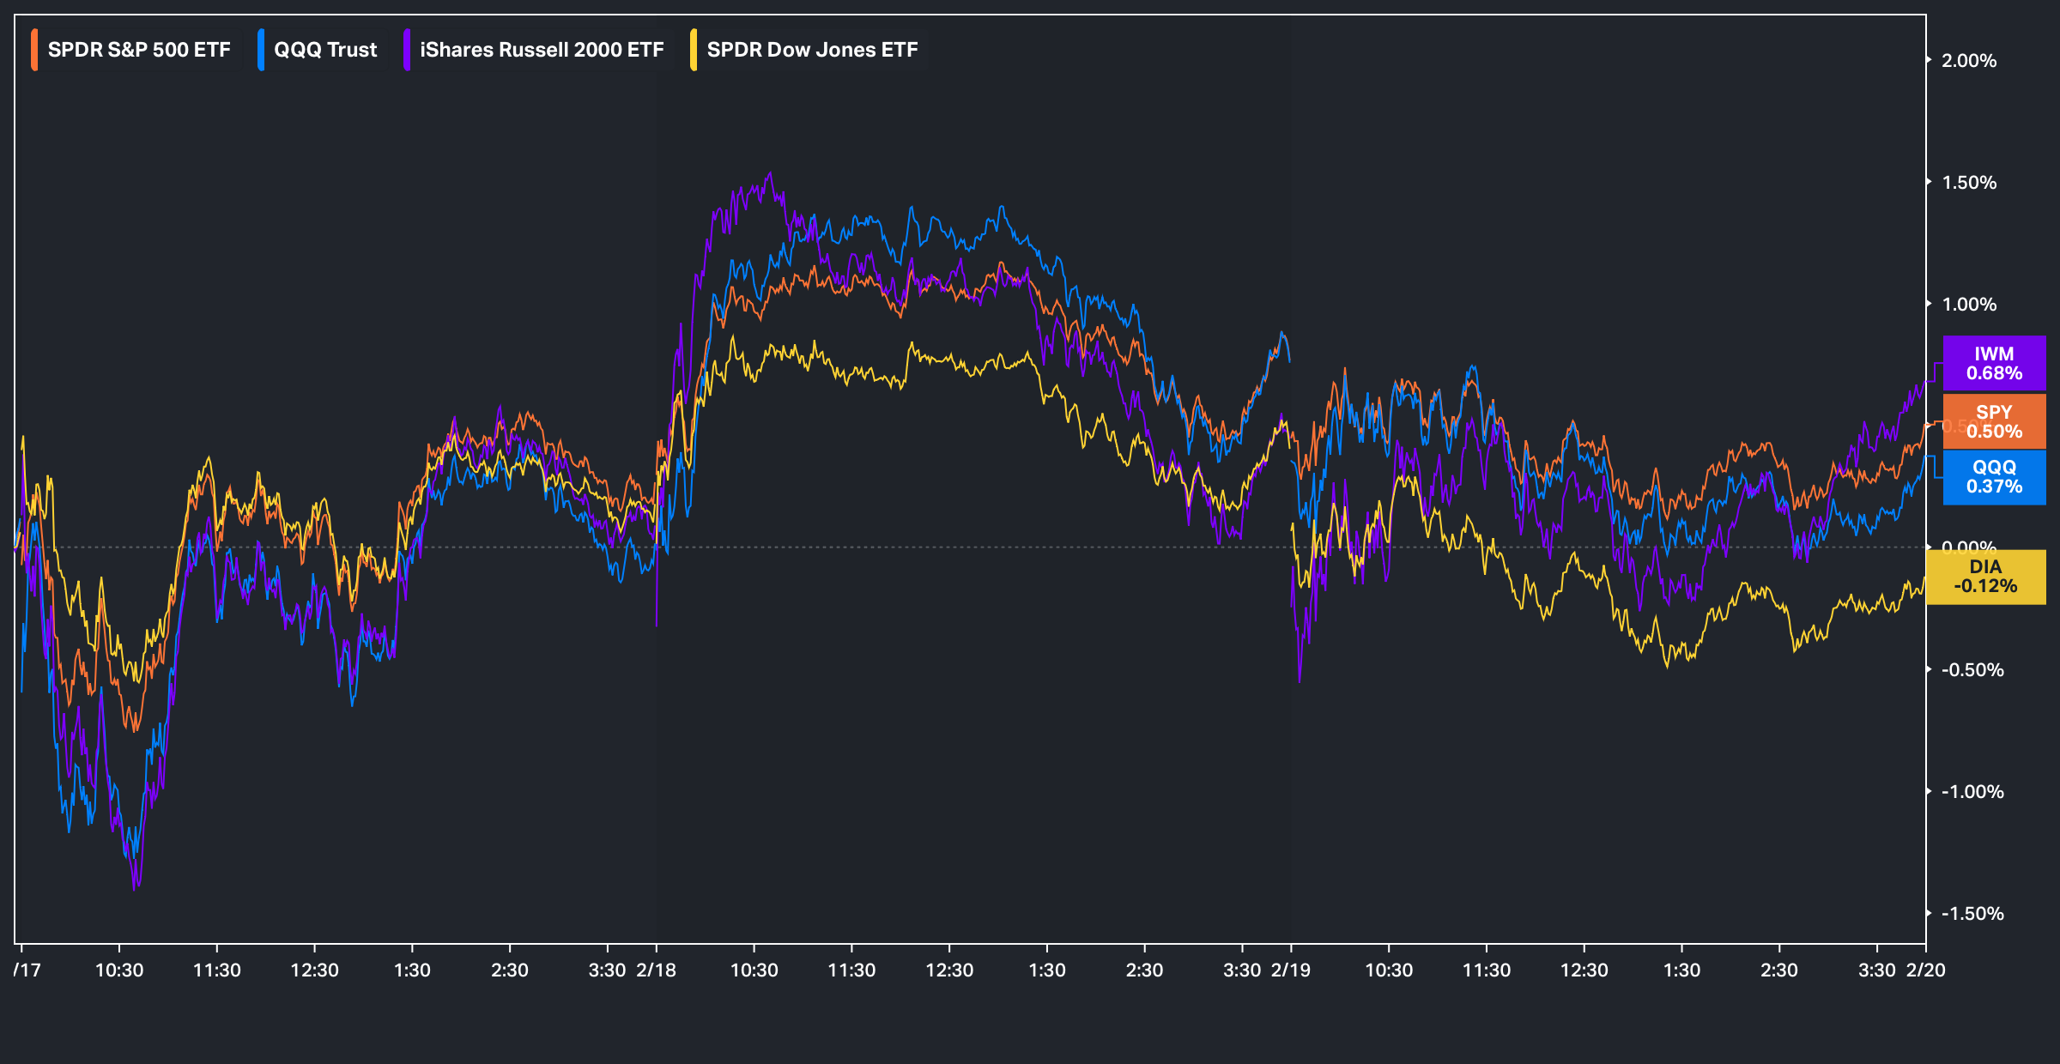
Task: Click the yellow swatch beside SPDR Dow Jones ETF
Action: point(694,50)
